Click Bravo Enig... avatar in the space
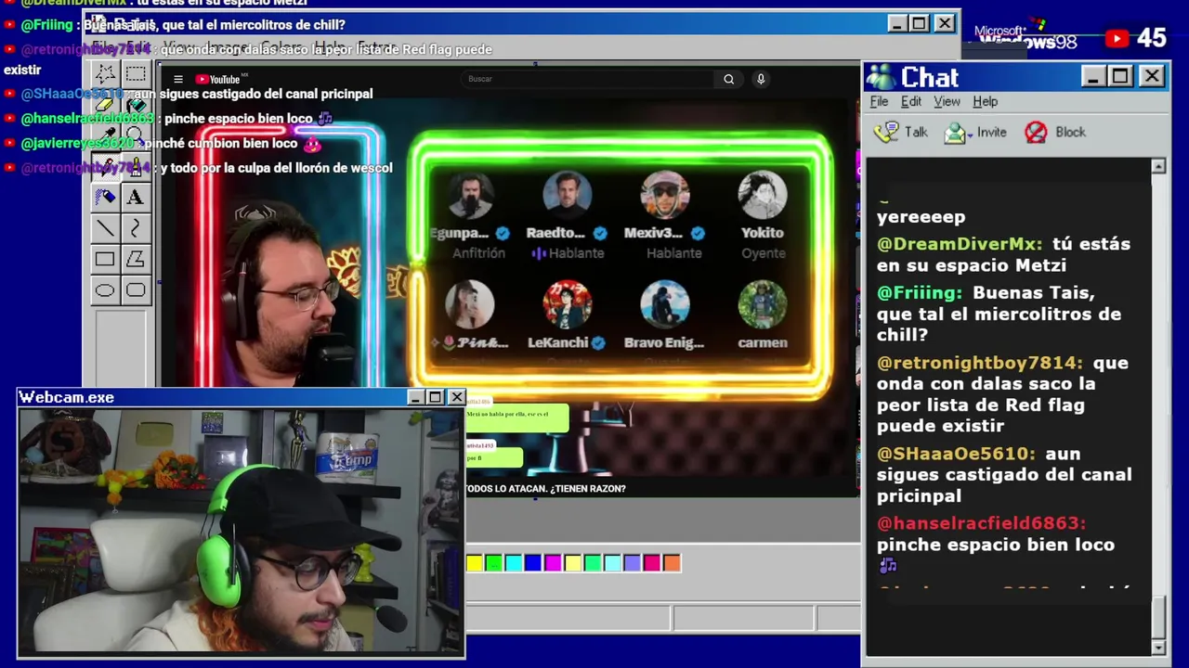Viewport: 1189px width, 668px height. point(665,304)
